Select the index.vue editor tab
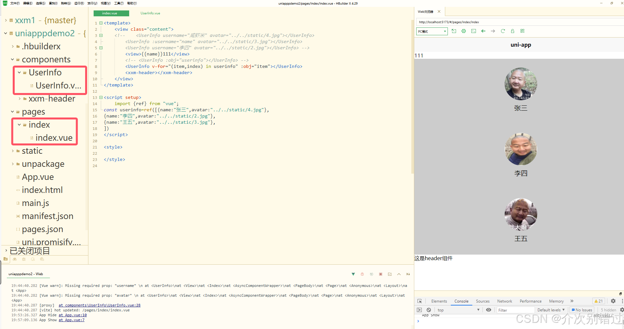Screen dimensions: 624x329 [111, 13]
